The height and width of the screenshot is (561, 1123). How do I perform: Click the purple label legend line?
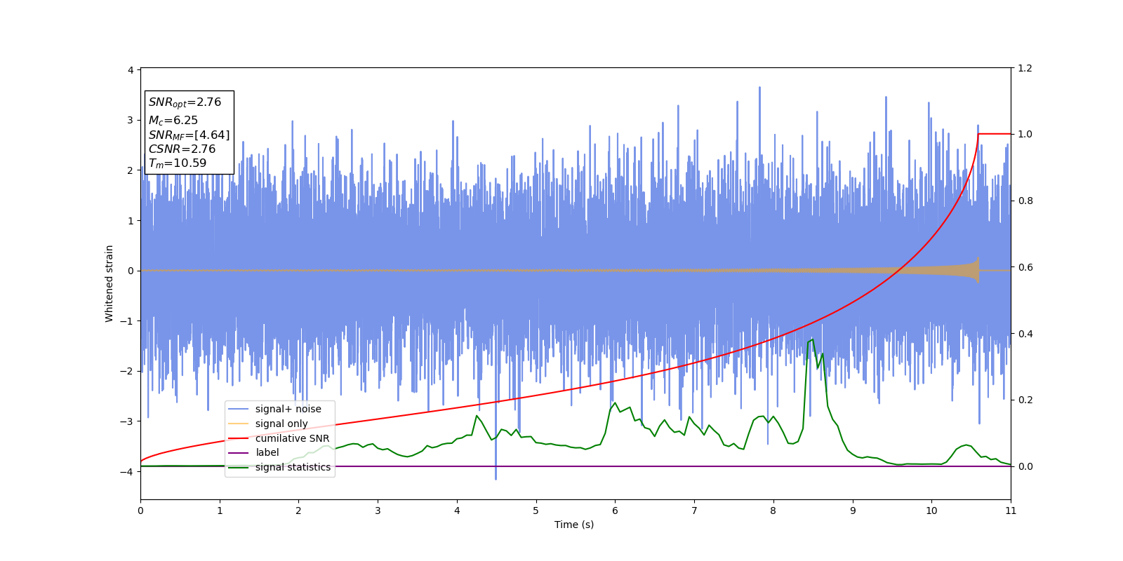[x=239, y=453]
